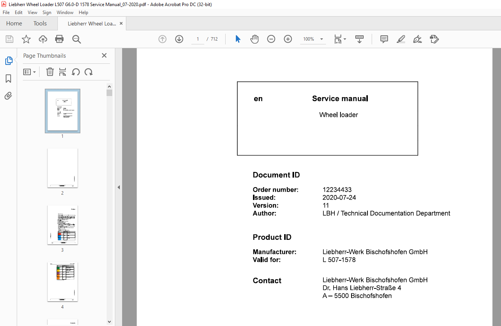Close the Liebherr Wheel Loa... document tab

point(121,24)
